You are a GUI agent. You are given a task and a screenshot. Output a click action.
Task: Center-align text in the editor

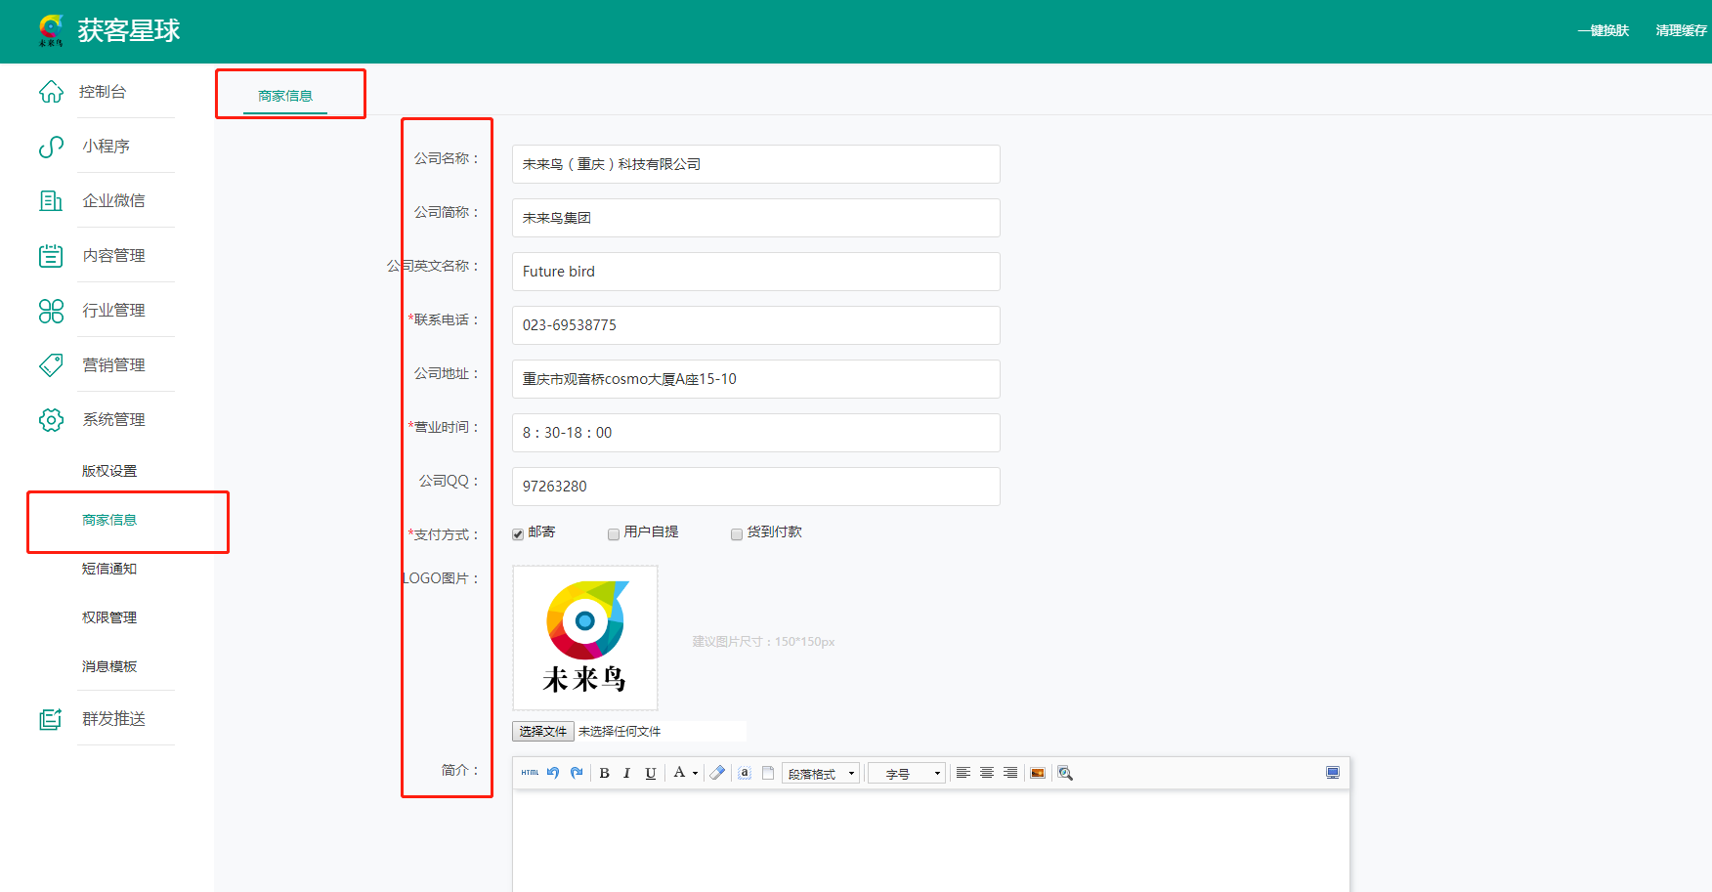point(987,773)
